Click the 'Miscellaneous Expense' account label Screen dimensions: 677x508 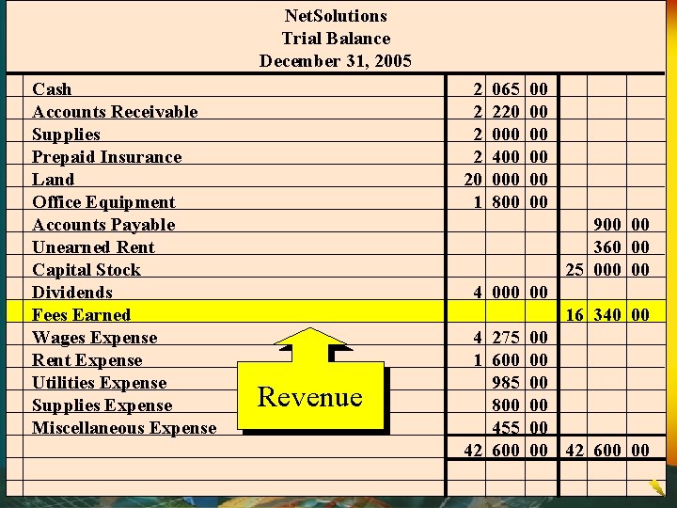tap(125, 428)
